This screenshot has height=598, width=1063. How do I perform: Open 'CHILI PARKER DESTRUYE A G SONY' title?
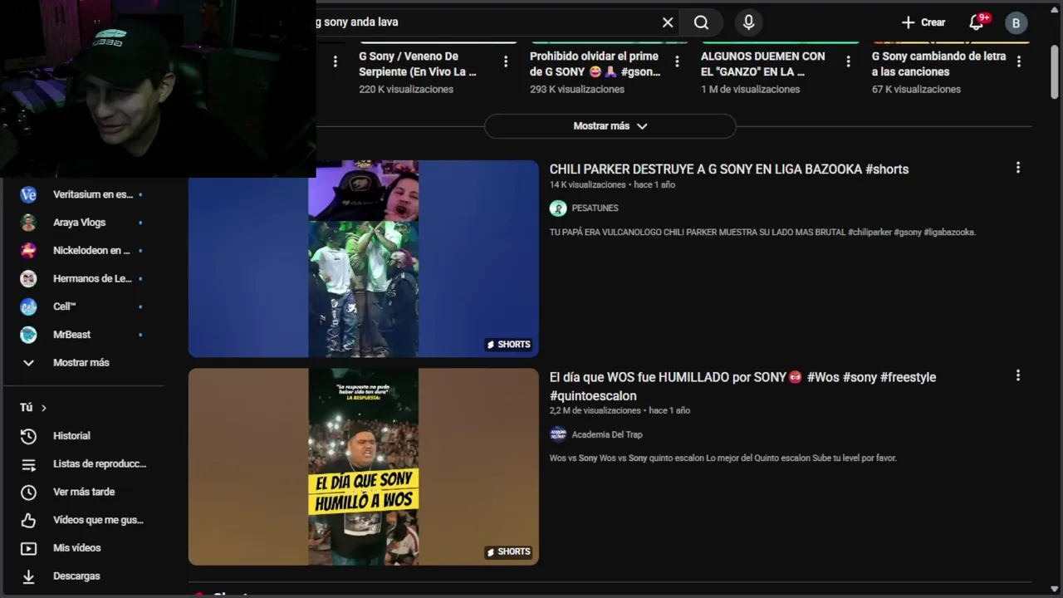pyautogui.click(x=729, y=169)
